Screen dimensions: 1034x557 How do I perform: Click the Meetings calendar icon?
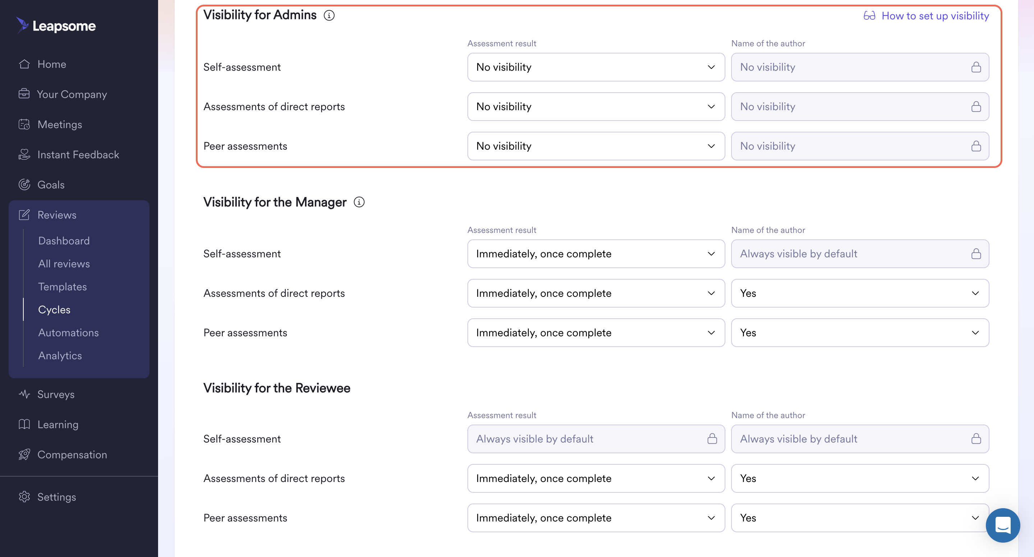click(x=24, y=124)
